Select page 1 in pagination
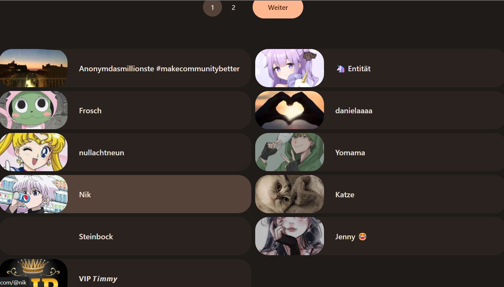The height and width of the screenshot is (287, 504). pyautogui.click(x=212, y=7)
